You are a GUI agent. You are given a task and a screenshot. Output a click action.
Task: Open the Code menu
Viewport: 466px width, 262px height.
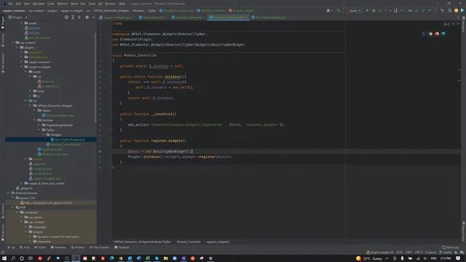click(x=51, y=4)
